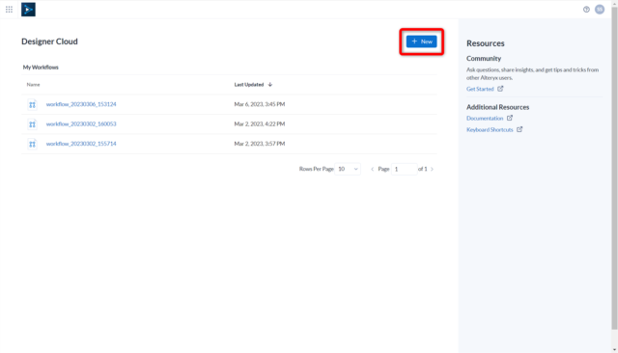Click the vertical page scrollbar
The height and width of the screenshot is (353, 618).
(x=614, y=167)
